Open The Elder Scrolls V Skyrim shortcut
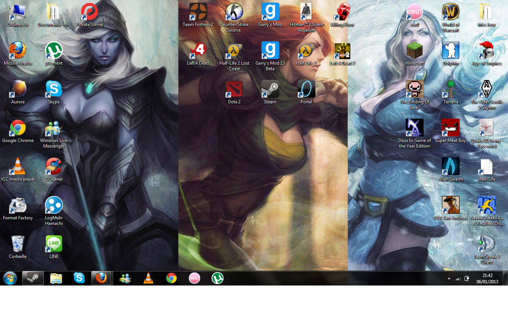Image resolution: width=508 pixels, height=329 pixels. coord(486,96)
